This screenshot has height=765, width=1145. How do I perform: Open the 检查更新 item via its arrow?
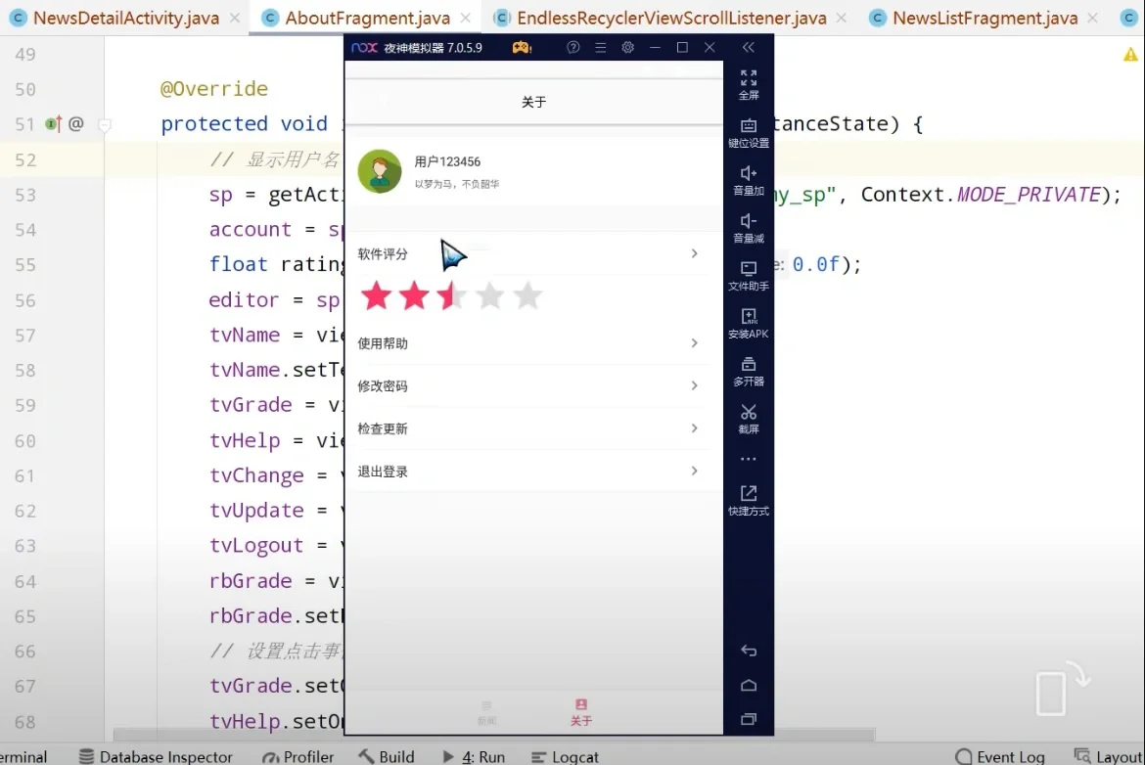(x=695, y=428)
